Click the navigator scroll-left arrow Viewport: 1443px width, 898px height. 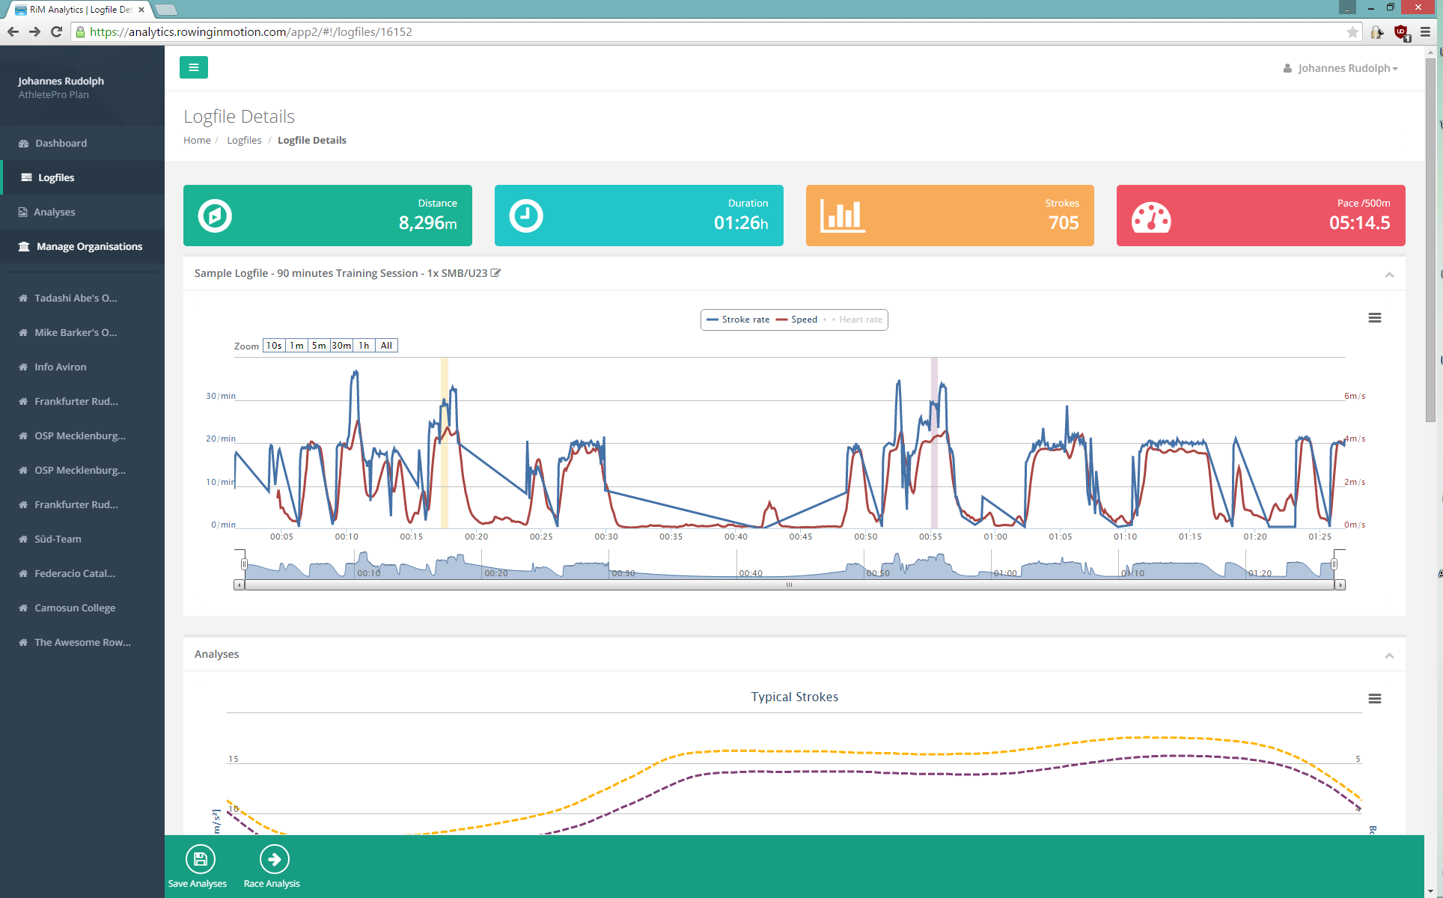tap(240, 585)
